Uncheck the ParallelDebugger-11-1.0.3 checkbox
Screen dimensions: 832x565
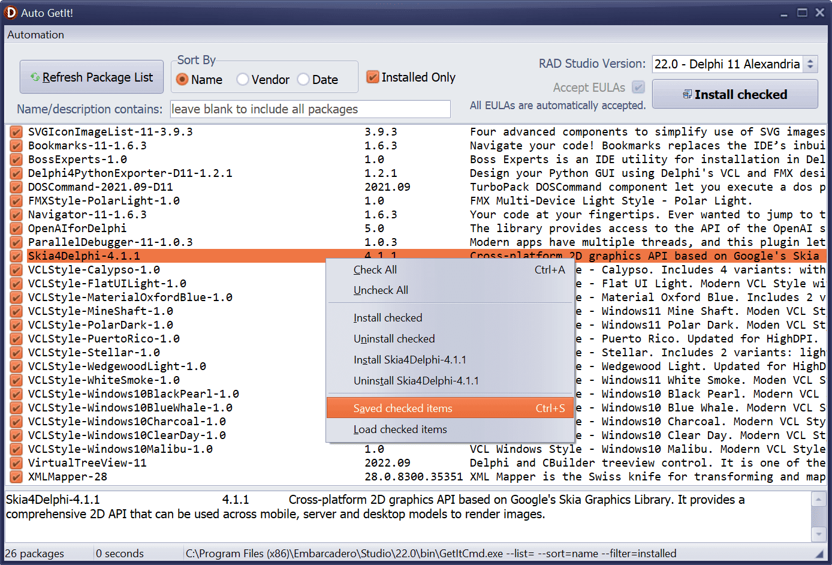point(17,242)
